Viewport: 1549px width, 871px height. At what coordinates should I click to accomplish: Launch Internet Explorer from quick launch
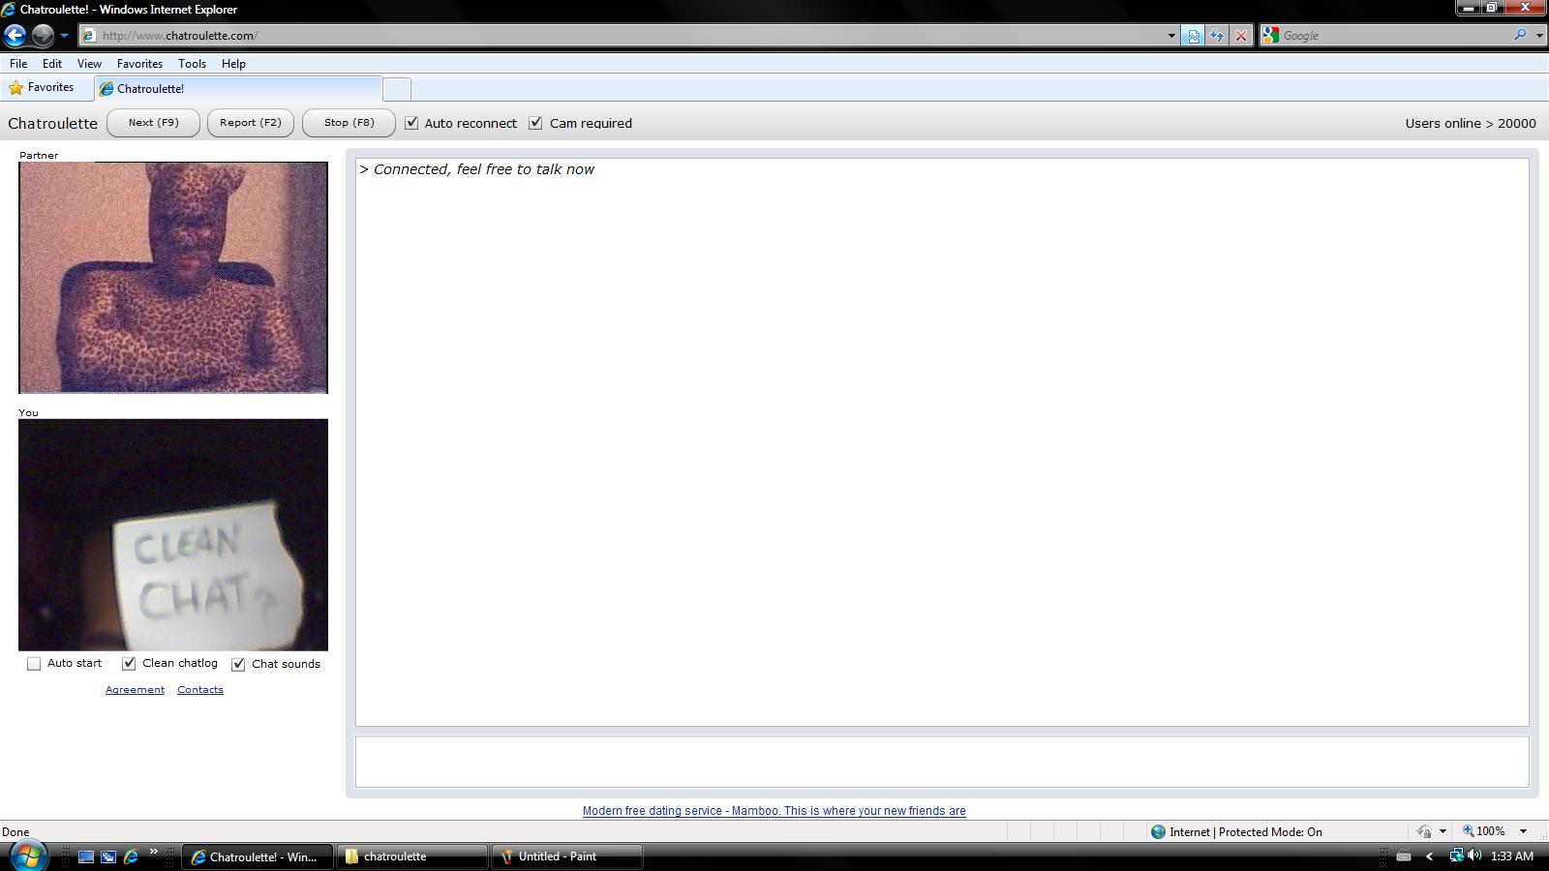tap(131, 856)
